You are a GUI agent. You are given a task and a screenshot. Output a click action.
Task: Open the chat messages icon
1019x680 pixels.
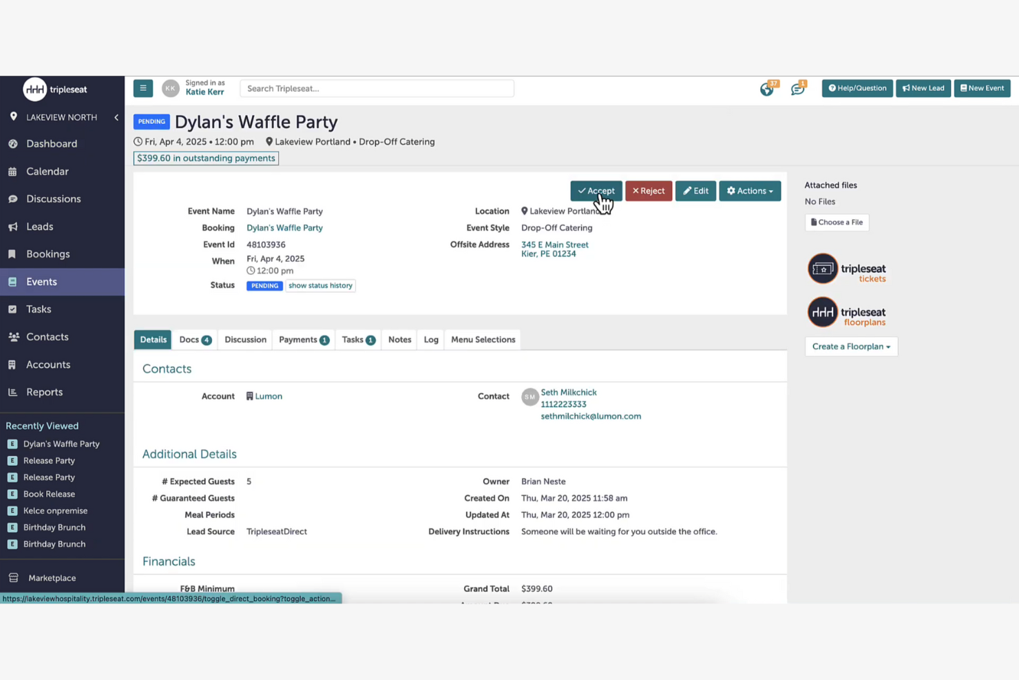coord(797,89)
